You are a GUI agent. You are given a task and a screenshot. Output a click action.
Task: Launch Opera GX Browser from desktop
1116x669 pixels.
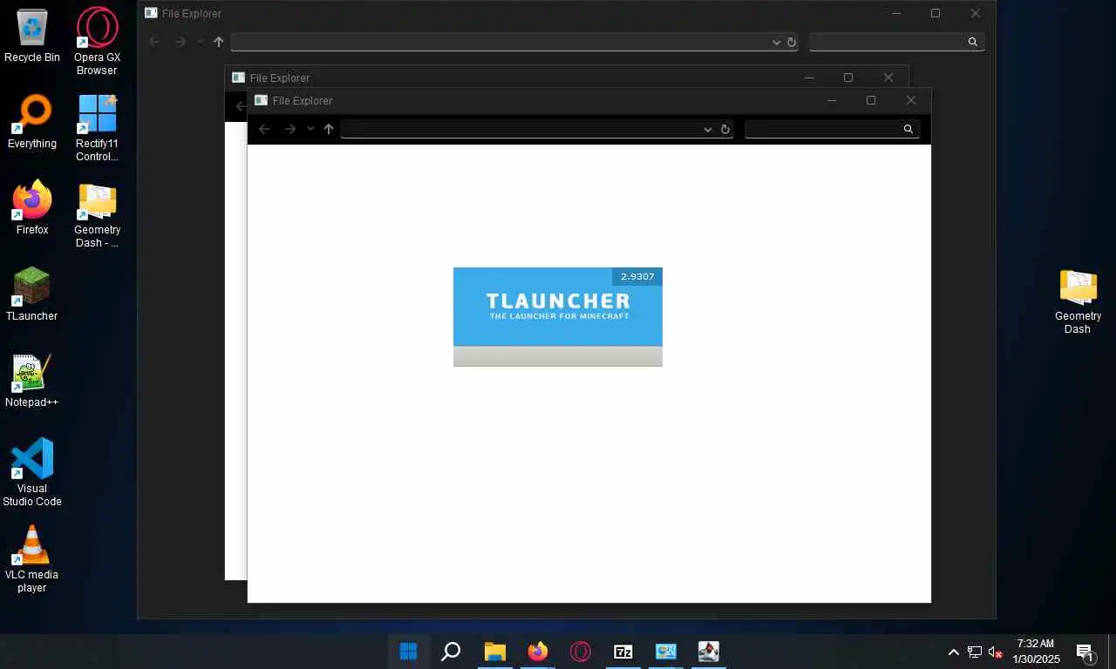tap(97, 41)
